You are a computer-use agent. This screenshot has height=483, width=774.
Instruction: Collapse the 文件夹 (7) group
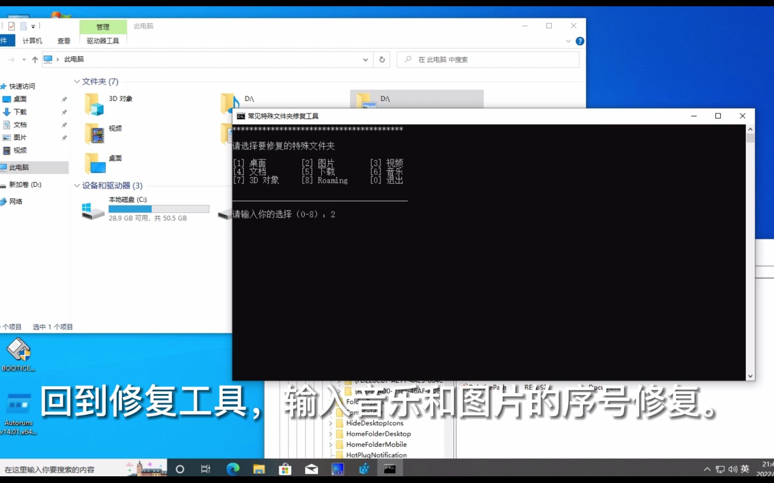coord(77,81)
